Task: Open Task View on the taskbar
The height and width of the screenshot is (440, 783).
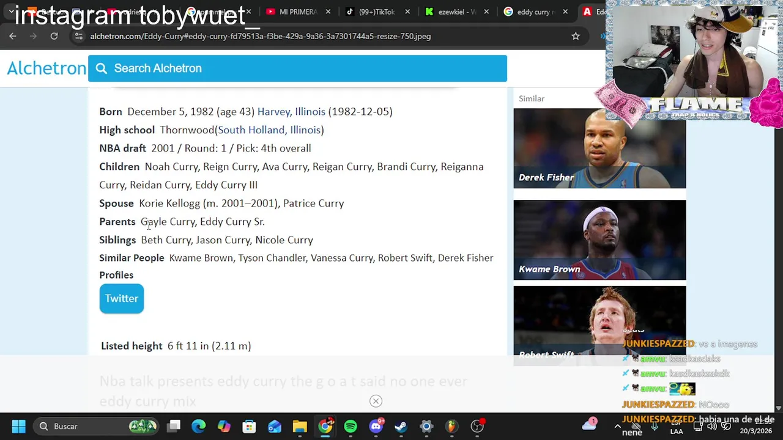Action: 174,426
